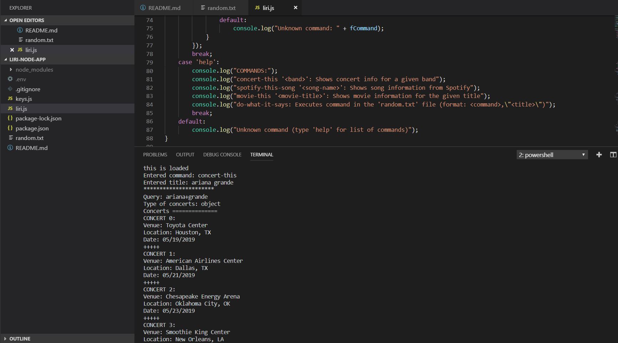Open package-lock.json file
The height and width of the screenshot is (343, 618).
point(39,118)
